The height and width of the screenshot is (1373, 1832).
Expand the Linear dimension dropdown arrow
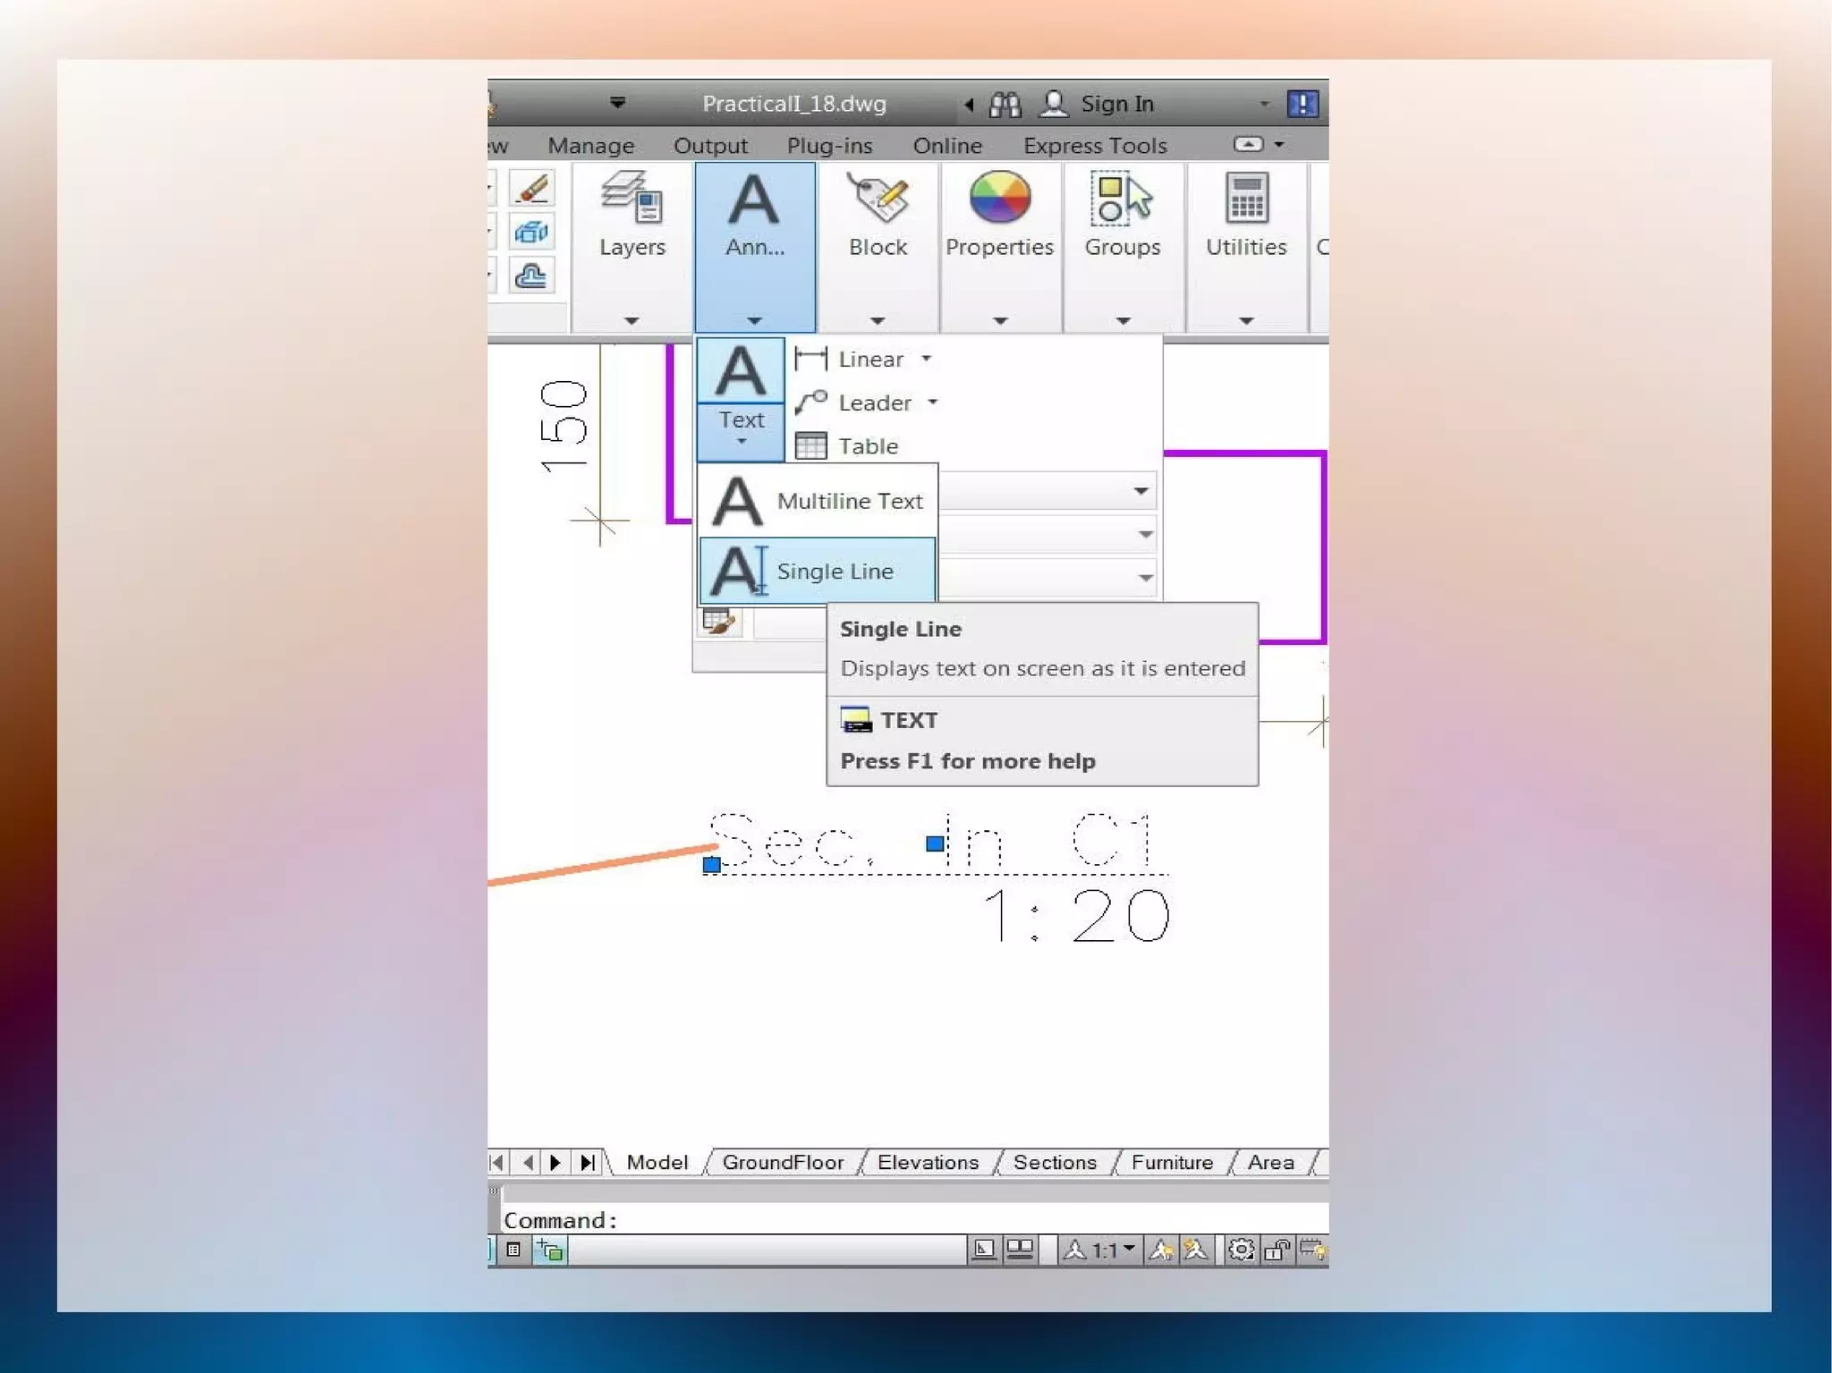(927, 359)
